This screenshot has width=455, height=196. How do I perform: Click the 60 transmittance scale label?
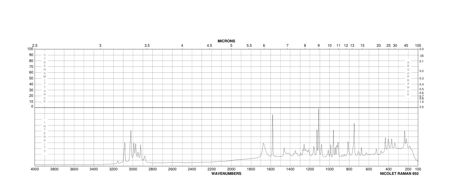31,72
